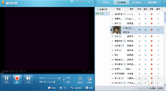Toggle favorite star for K歌之王

pyautogui.click(x=133, y=29)
